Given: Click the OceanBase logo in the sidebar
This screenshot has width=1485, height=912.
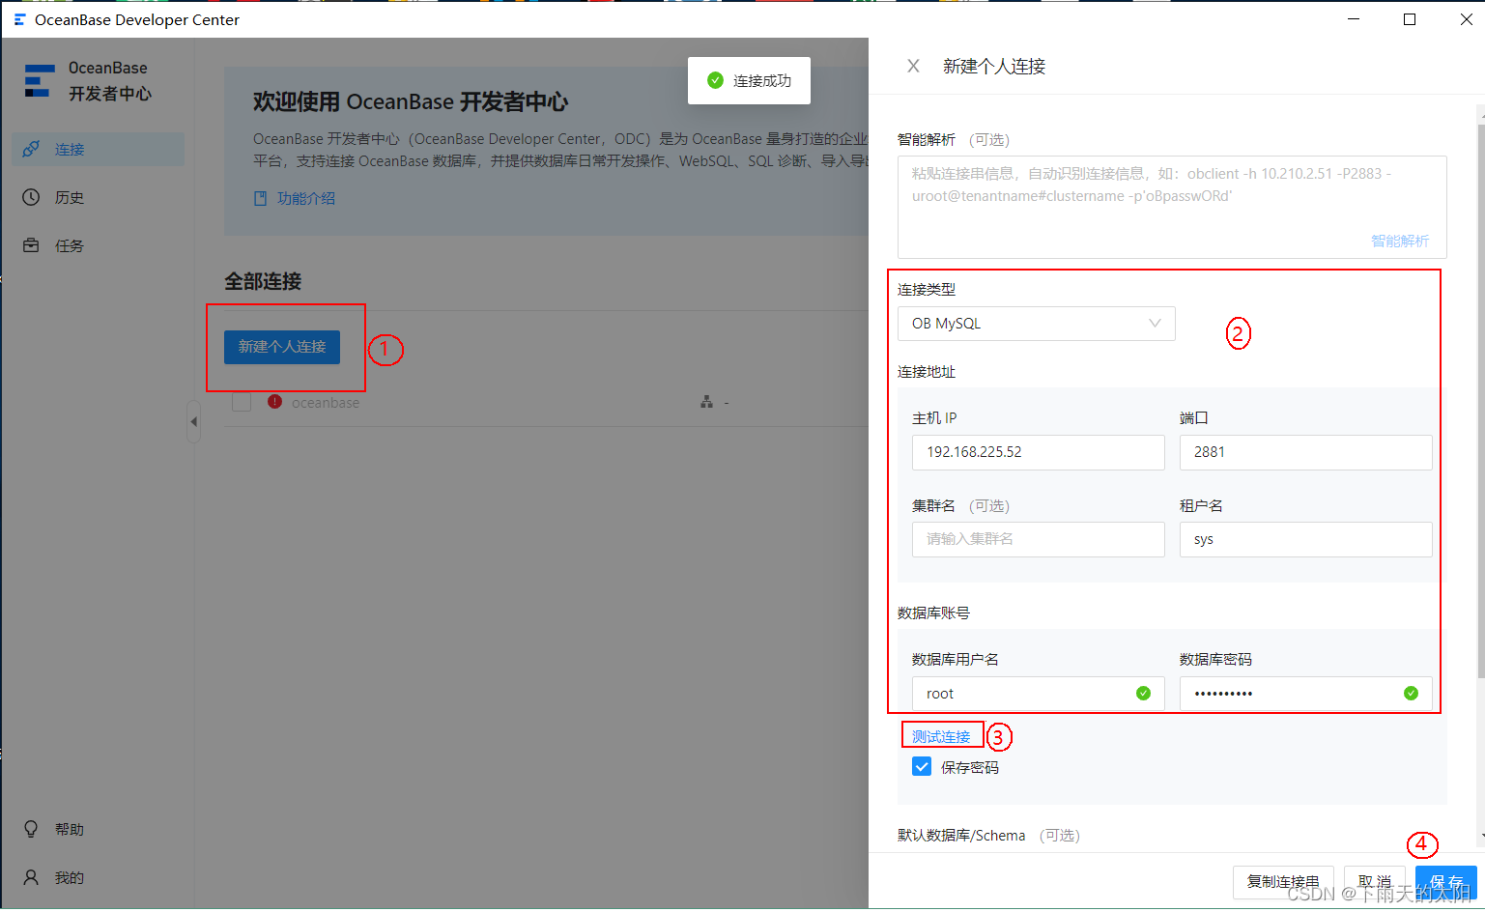Looking at the screenshot, I should (x=39, y=81).
